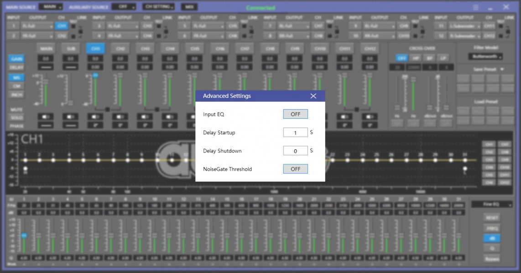Mute the SUB channel with its speaker icon

click(71, 116)
